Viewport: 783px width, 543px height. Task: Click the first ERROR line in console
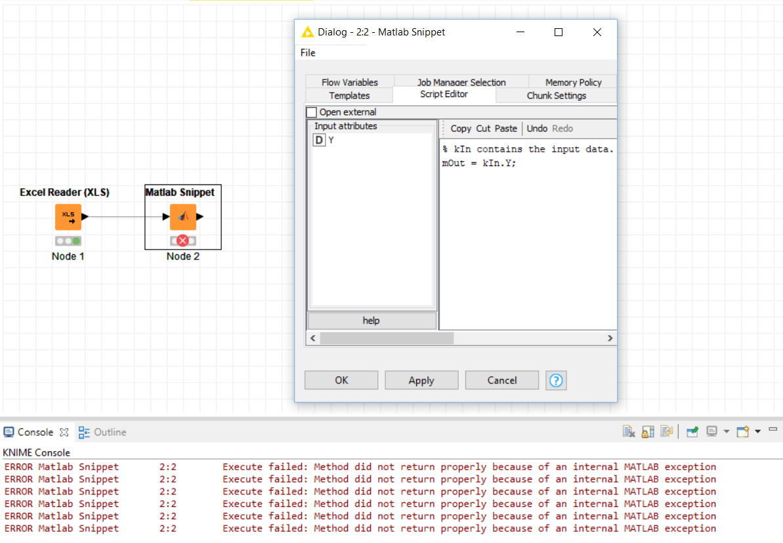pyautogui.click(x=360, y=467)
